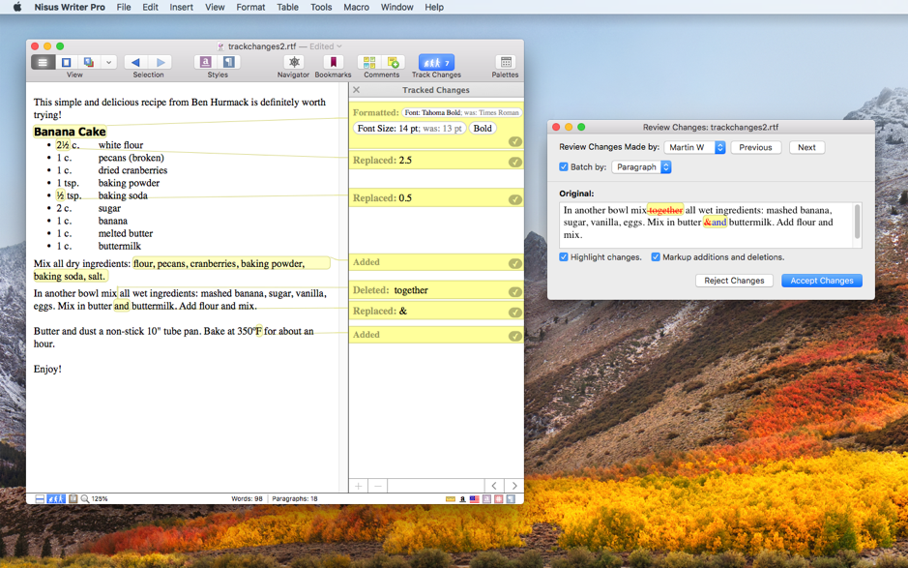The width and height of the screenshot is (908, 568).
Task: Open the Martin W reviewer dropdown
Action: pos(695,147)
